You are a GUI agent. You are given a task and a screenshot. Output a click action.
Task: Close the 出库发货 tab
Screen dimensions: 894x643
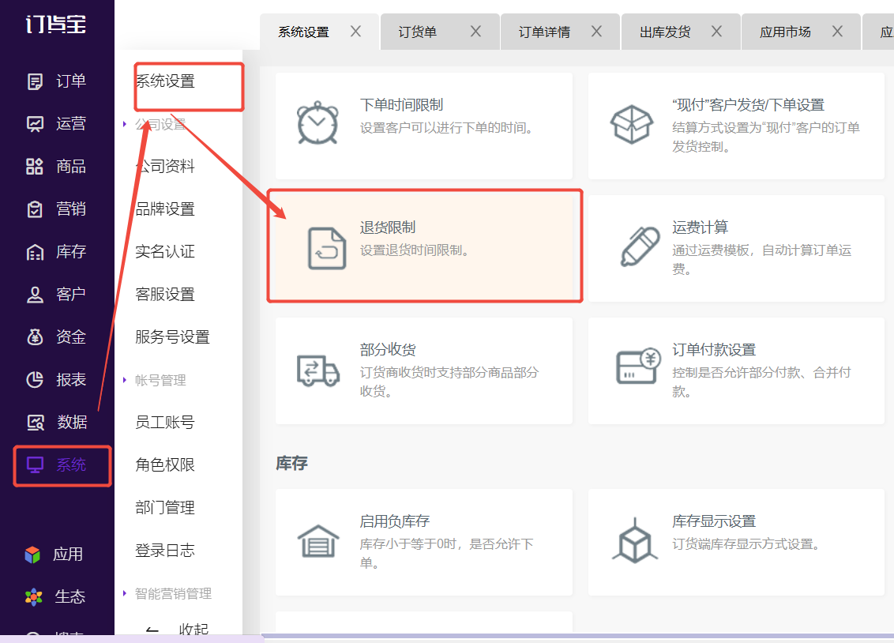pyautogui.click(x=716, y=32)
